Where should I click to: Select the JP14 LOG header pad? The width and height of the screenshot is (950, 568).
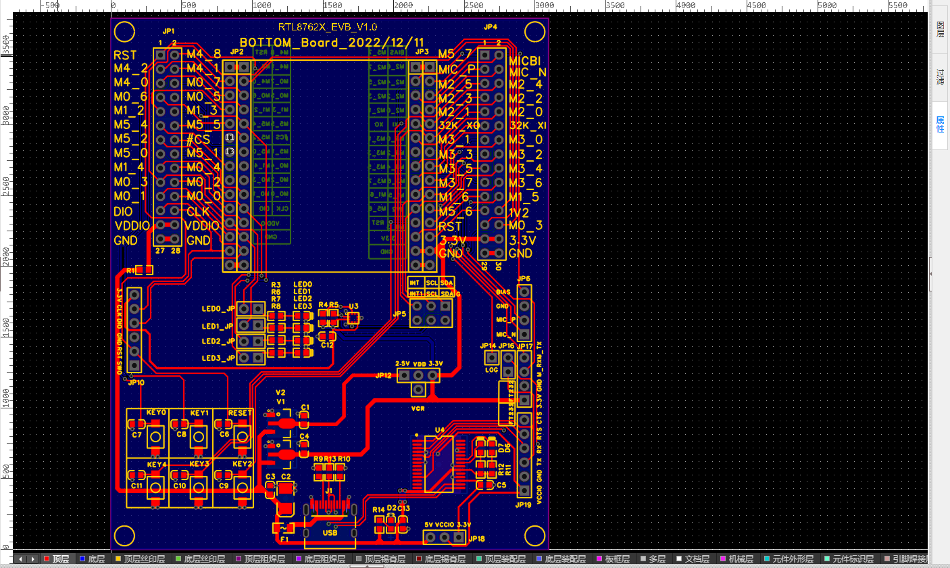click(x=492, y=358)
